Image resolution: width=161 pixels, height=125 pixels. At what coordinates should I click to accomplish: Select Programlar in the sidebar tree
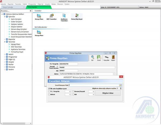(x=13, y=57)
